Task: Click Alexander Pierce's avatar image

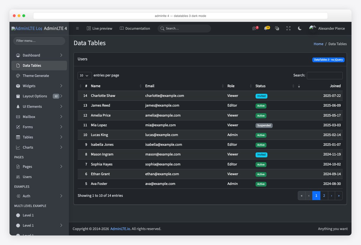Action: coord(313,28)
